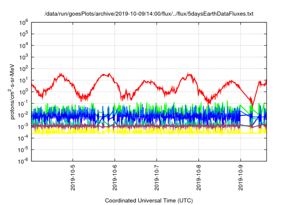Click the protons/cm²-s-sr-MeV axis title

point(11,92)
